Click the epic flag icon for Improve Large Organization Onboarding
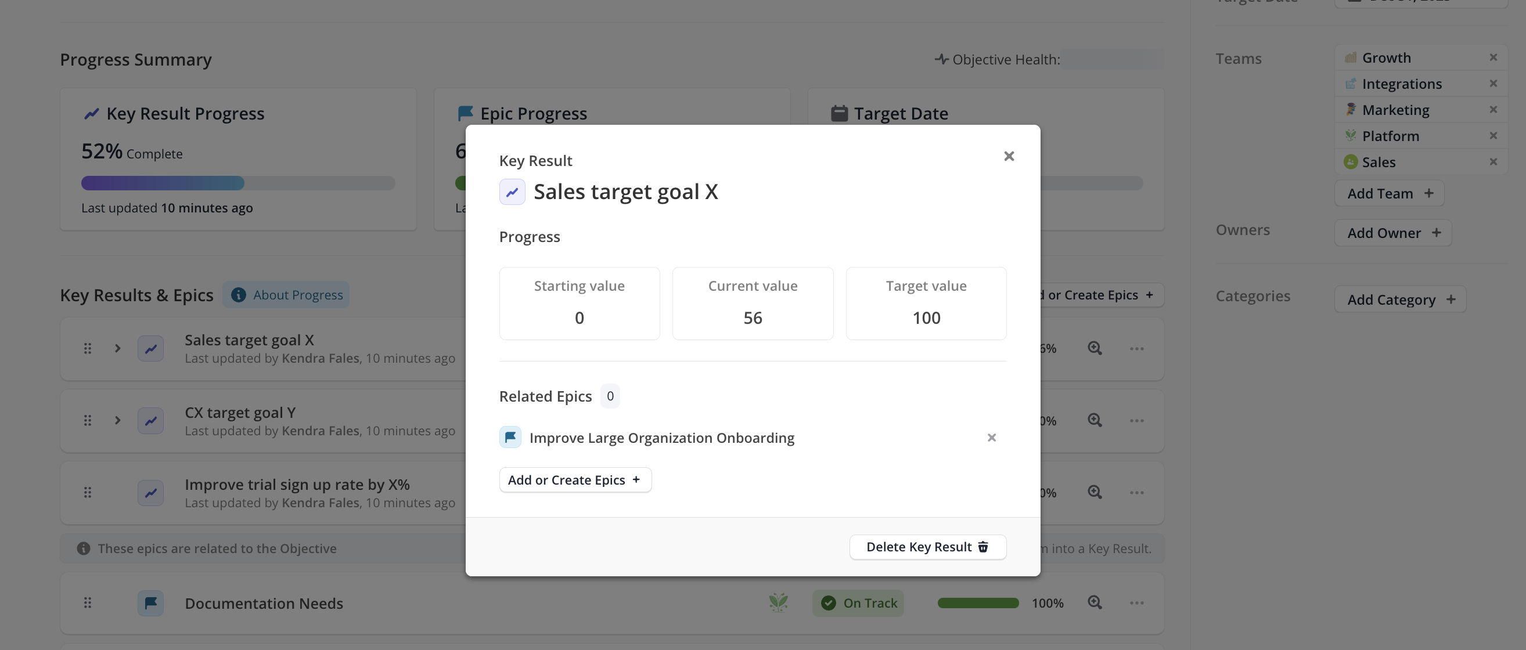Viewport: 1526px width, 650px height. click(x=510, y=438)
